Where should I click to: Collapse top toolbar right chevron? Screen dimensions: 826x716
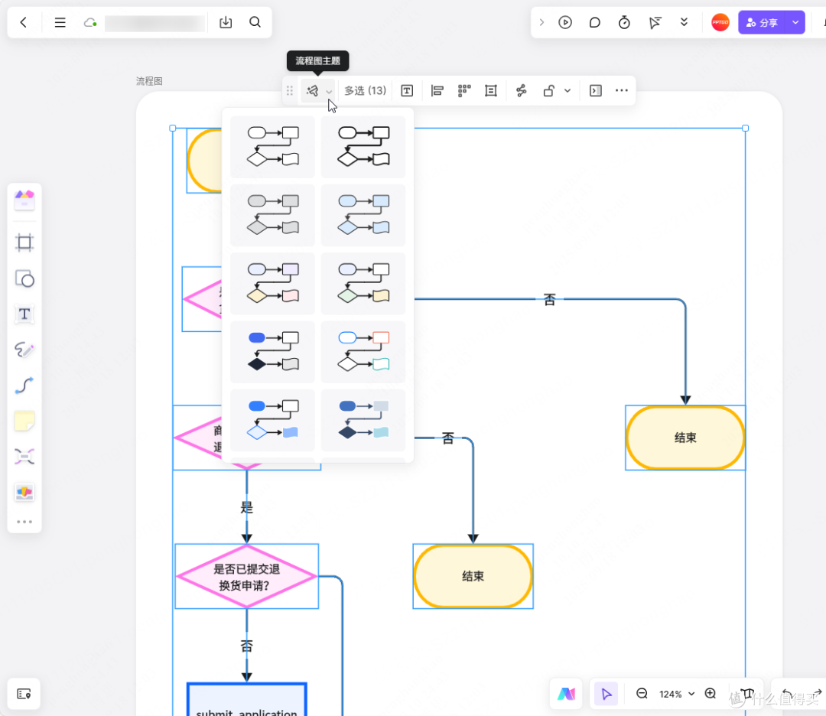pos(541,22)
